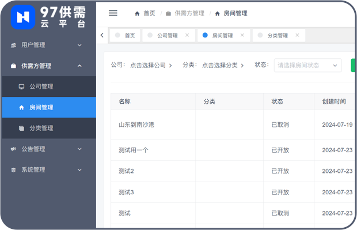Viewport: 357px width, 230px height.
Task: Switch to the 首页 tab
Action: pos(125,35)
